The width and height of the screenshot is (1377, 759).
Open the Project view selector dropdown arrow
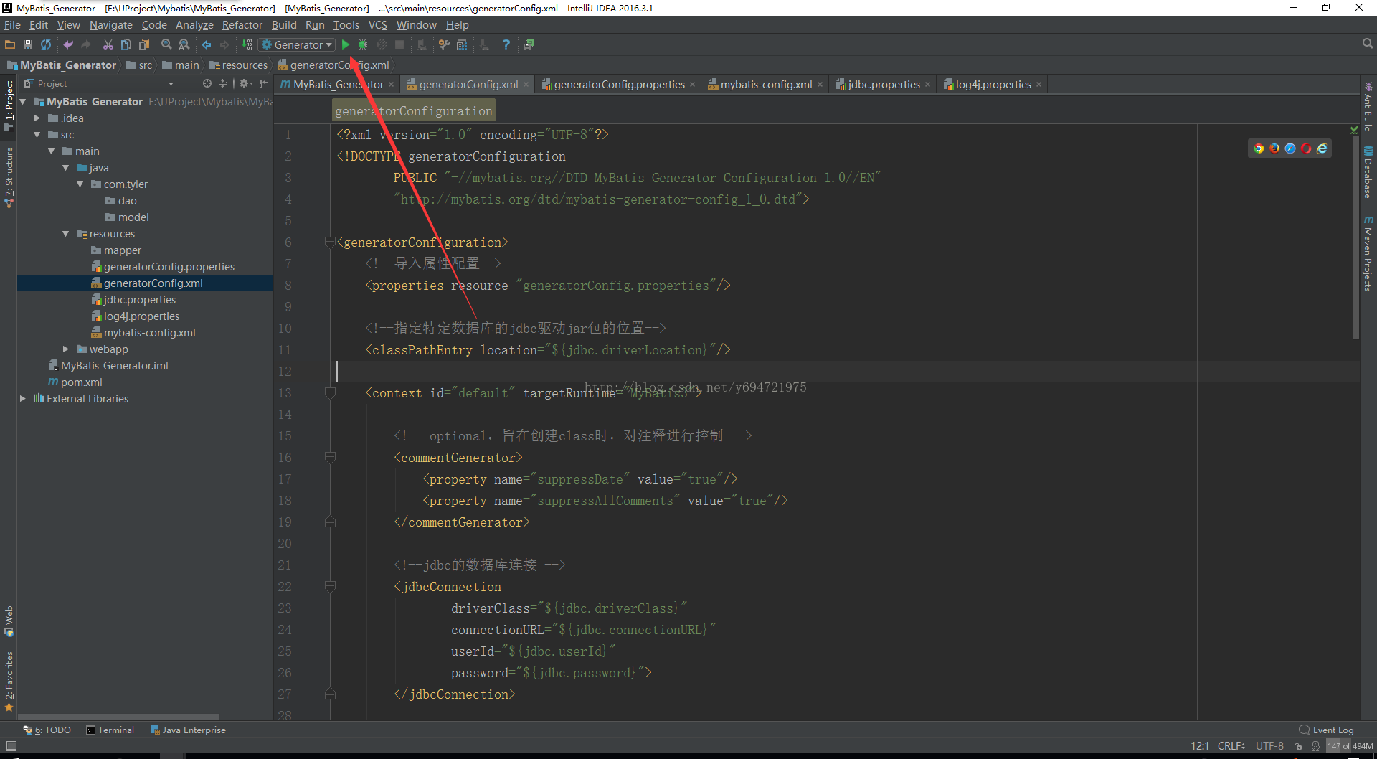(171, 84)
